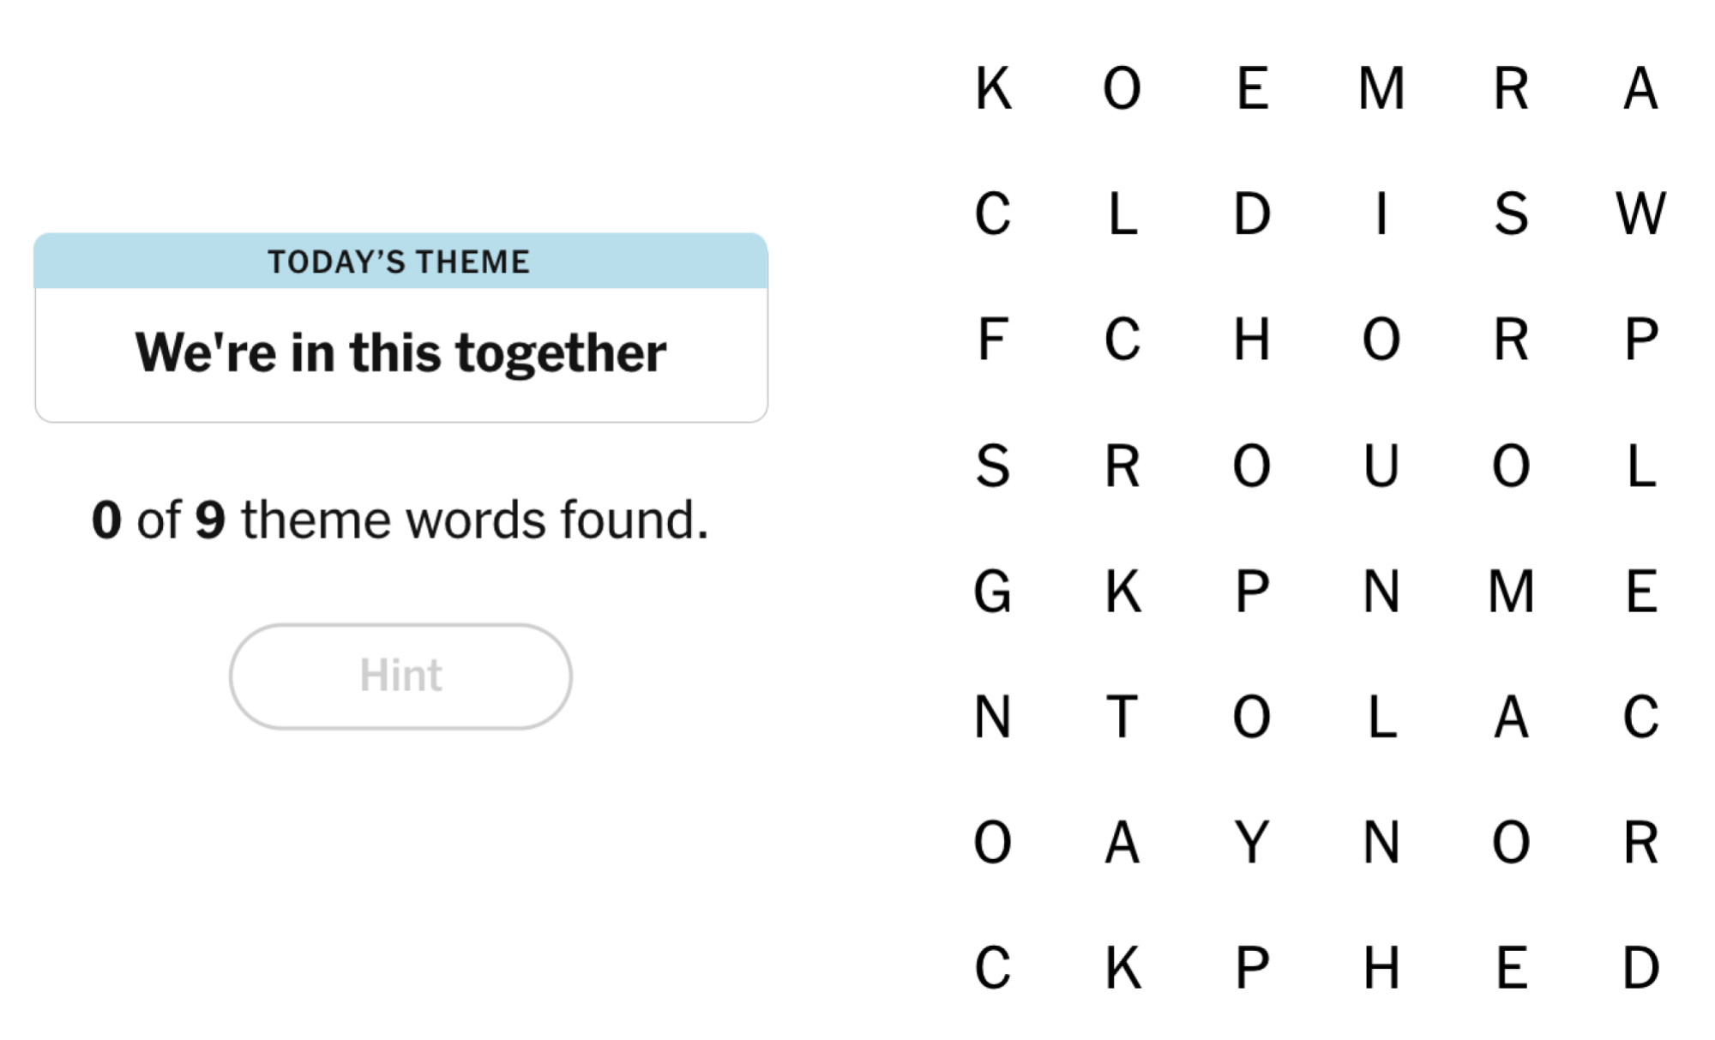Screen dimensions: 1715x1040
Task: Pick the N between P and M
Action: (x=1381, y=592)
